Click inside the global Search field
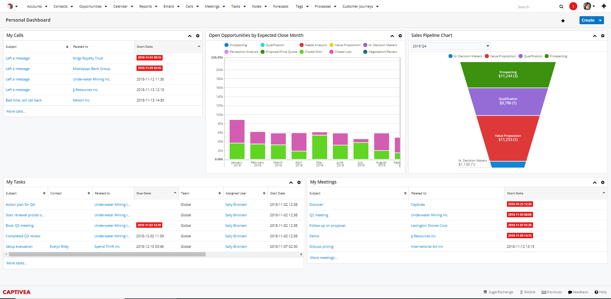 click(537, 7)
